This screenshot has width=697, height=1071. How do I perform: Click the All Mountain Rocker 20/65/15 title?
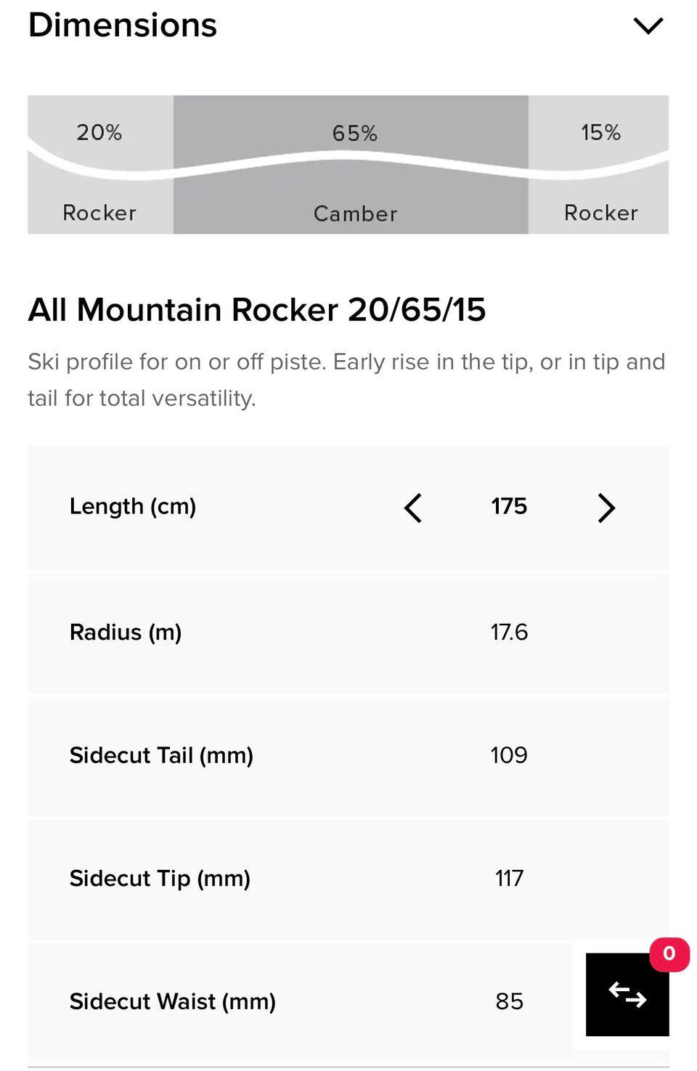click(256, 310)
